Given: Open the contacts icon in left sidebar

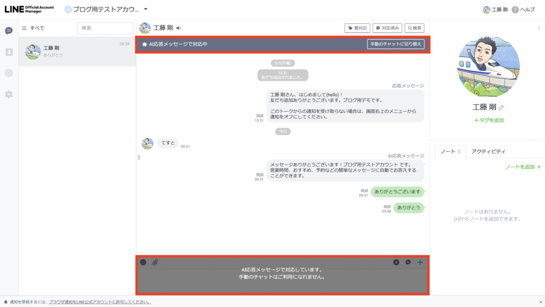Looking at the screenshot, I should [9, 52].
